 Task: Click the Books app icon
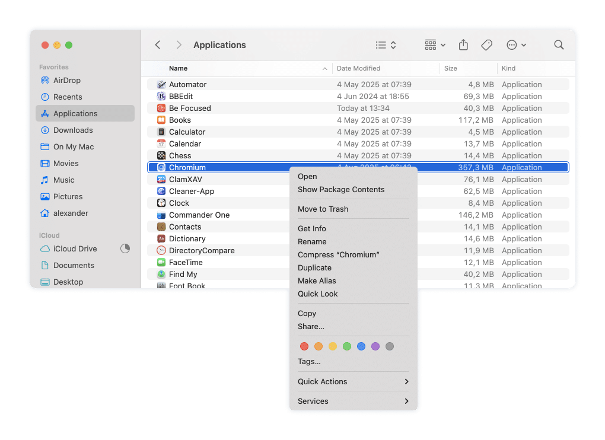click(161, 120)
